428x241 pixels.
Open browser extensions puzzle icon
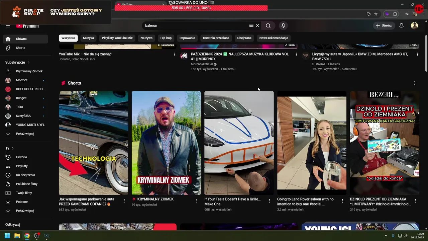tap(395, 14)
